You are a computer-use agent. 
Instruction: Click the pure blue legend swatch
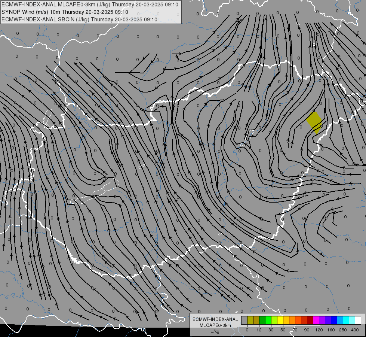tap(334, 320)
